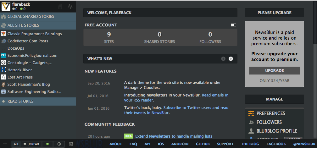Screen dimensions: 317x148
Task: Open Preferences from the Manage panel
Action: [270, 113]
